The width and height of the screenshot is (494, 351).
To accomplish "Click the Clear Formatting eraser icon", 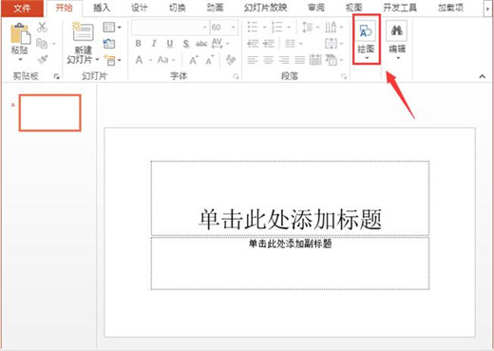I will (x=231, y=60).
